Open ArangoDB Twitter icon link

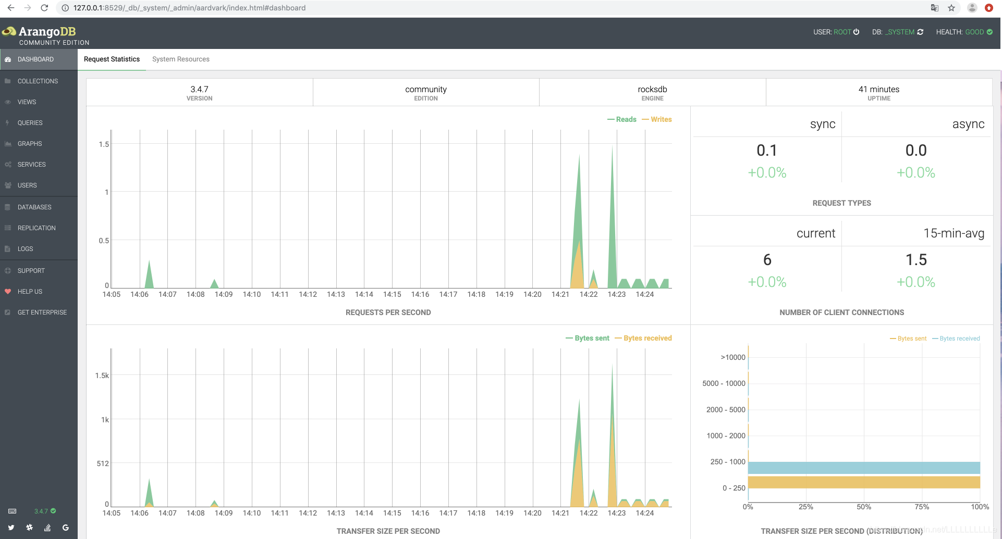[x=11, y=528]
